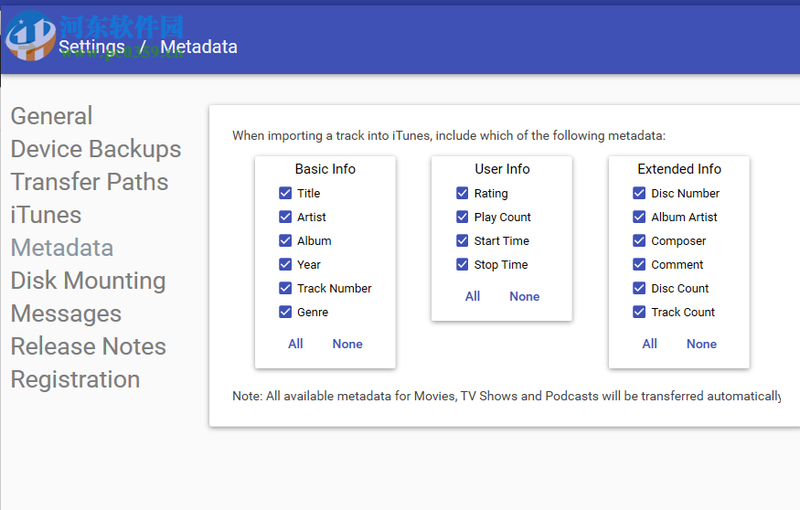
Task: Click the Settings breadcrumb in header
Action: [x=91, y=48]
